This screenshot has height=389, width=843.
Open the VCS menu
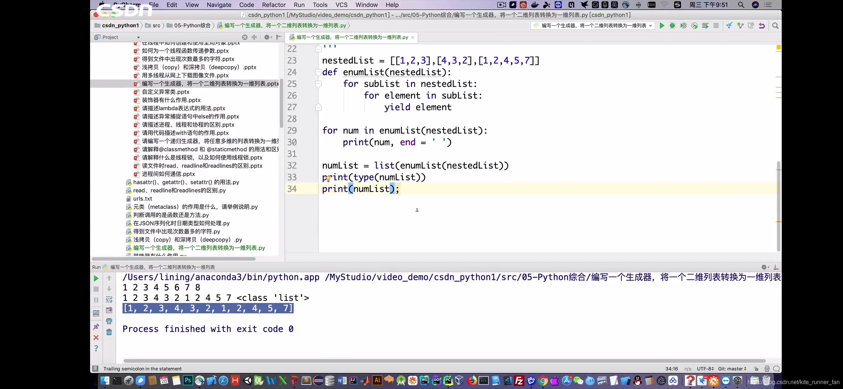tap(341, 5)
